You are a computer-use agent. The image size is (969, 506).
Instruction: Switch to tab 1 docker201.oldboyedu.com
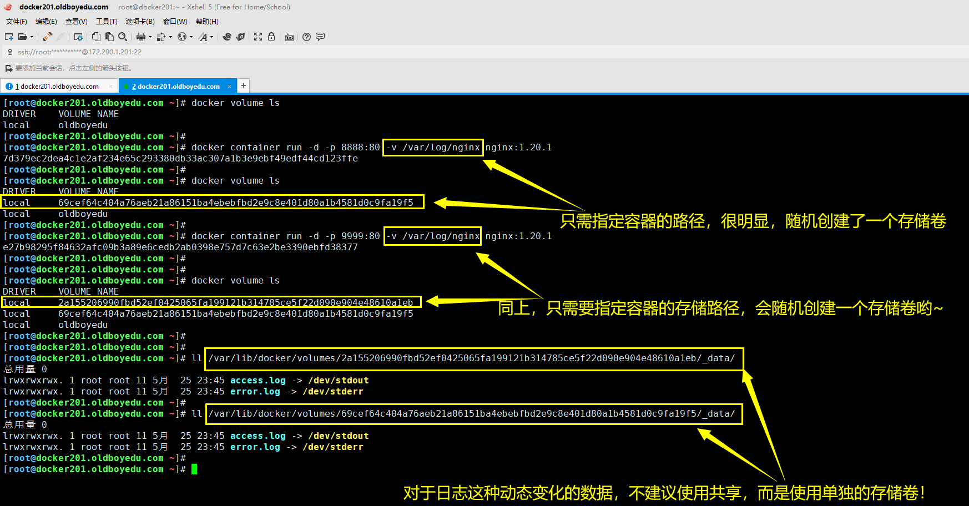pyautogui.click(x=59, y=87)
